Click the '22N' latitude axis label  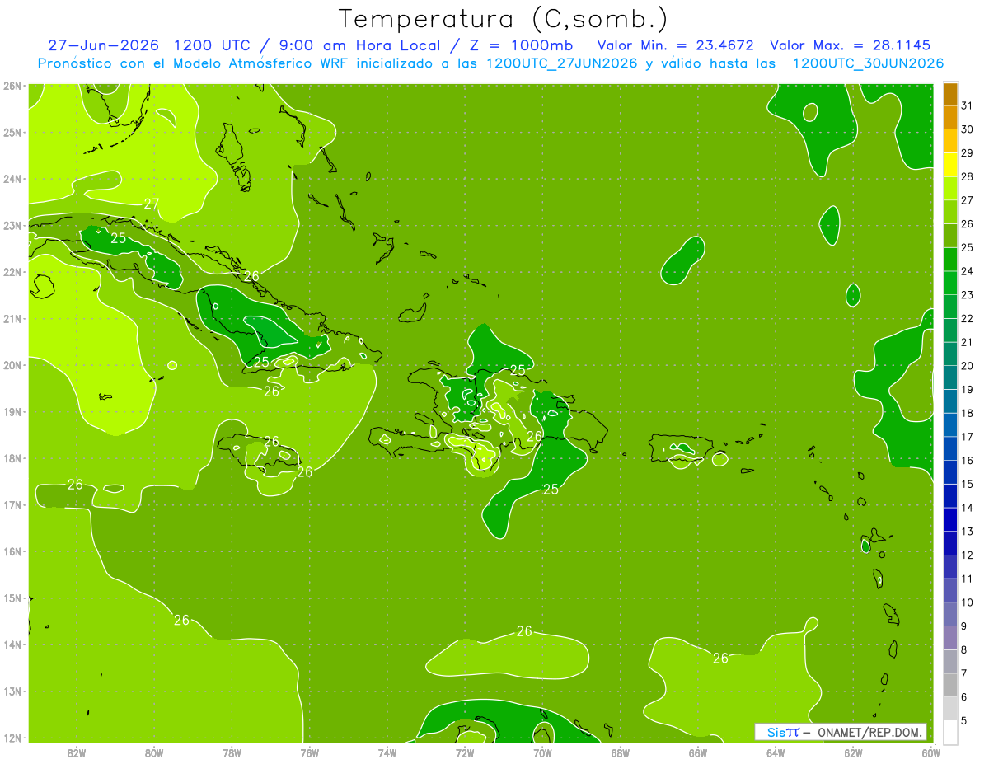point(12,272)
